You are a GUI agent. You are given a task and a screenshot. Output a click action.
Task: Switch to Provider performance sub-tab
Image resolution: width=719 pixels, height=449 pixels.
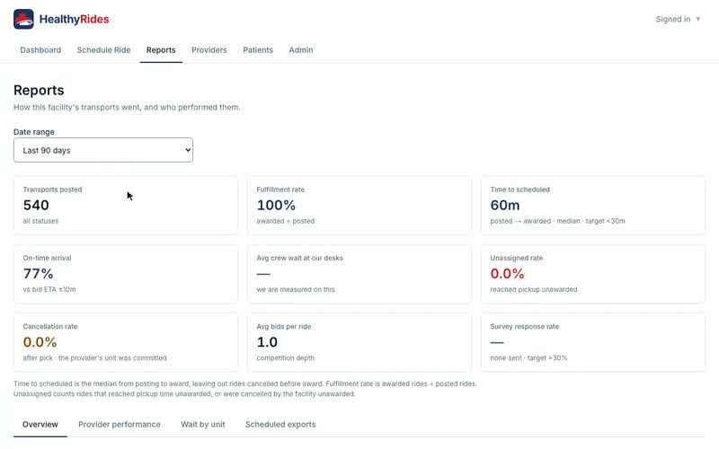point(120,424)
